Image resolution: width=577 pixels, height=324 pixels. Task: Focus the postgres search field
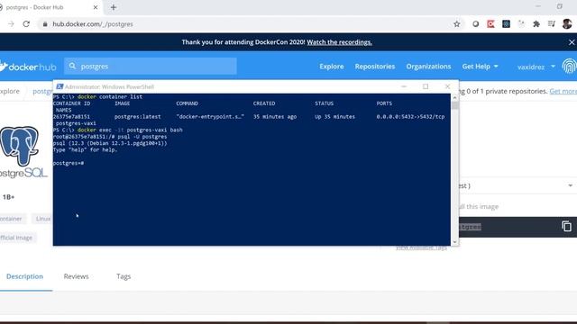[x=151, y=66]
